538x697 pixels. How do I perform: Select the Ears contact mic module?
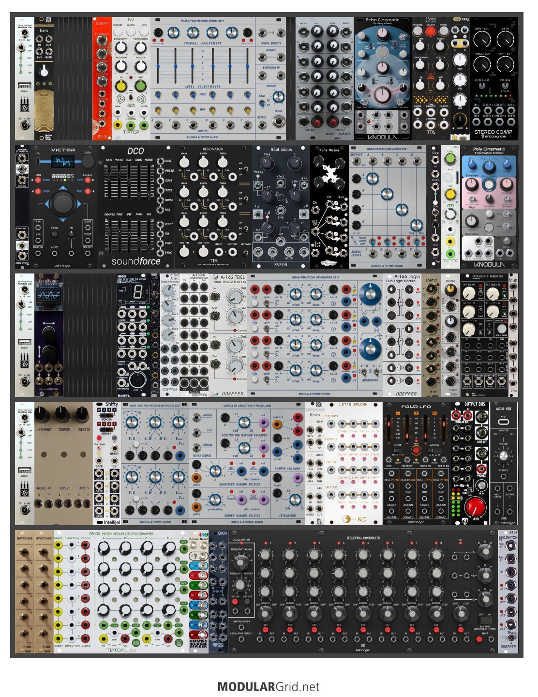point(44,79)
